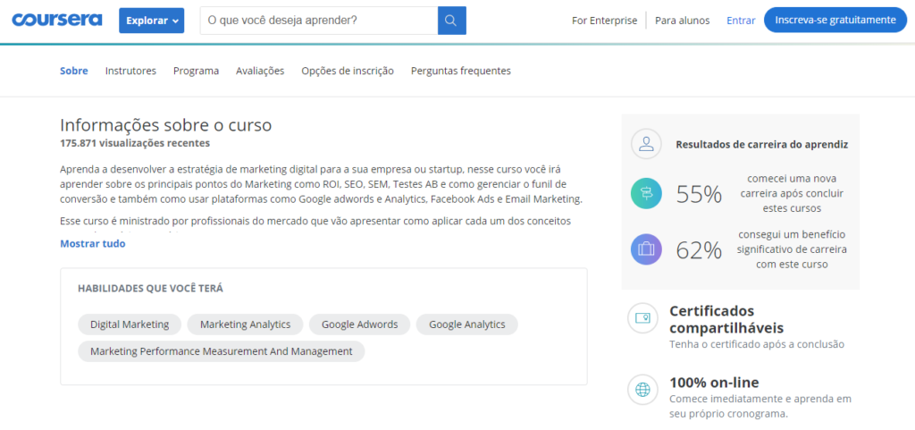
Task: Click 'HABILIDADES QUE VOCÊ TERÁ' label
Action: (x=150, y=288)
